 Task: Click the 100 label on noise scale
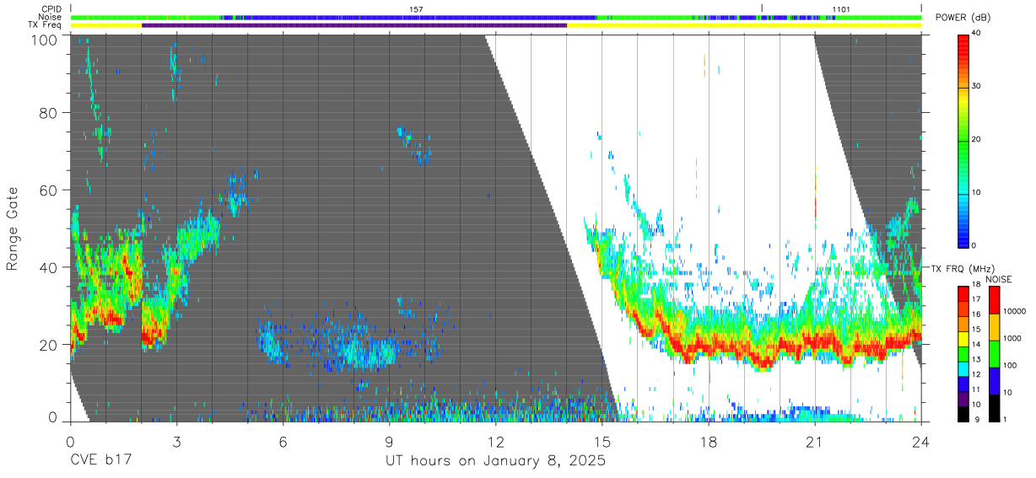click(x=1011, y=366)
